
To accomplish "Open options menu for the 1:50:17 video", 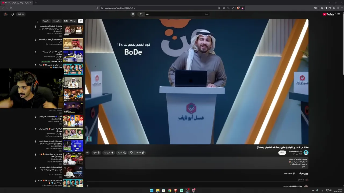I will 35,27.
